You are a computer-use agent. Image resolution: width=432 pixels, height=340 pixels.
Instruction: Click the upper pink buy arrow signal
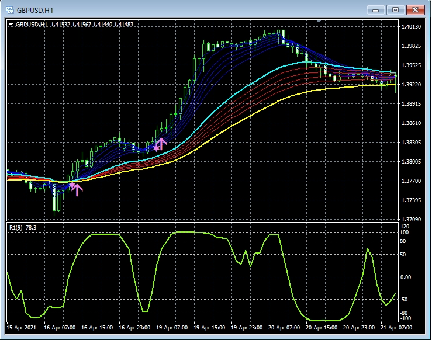(161, 143)
